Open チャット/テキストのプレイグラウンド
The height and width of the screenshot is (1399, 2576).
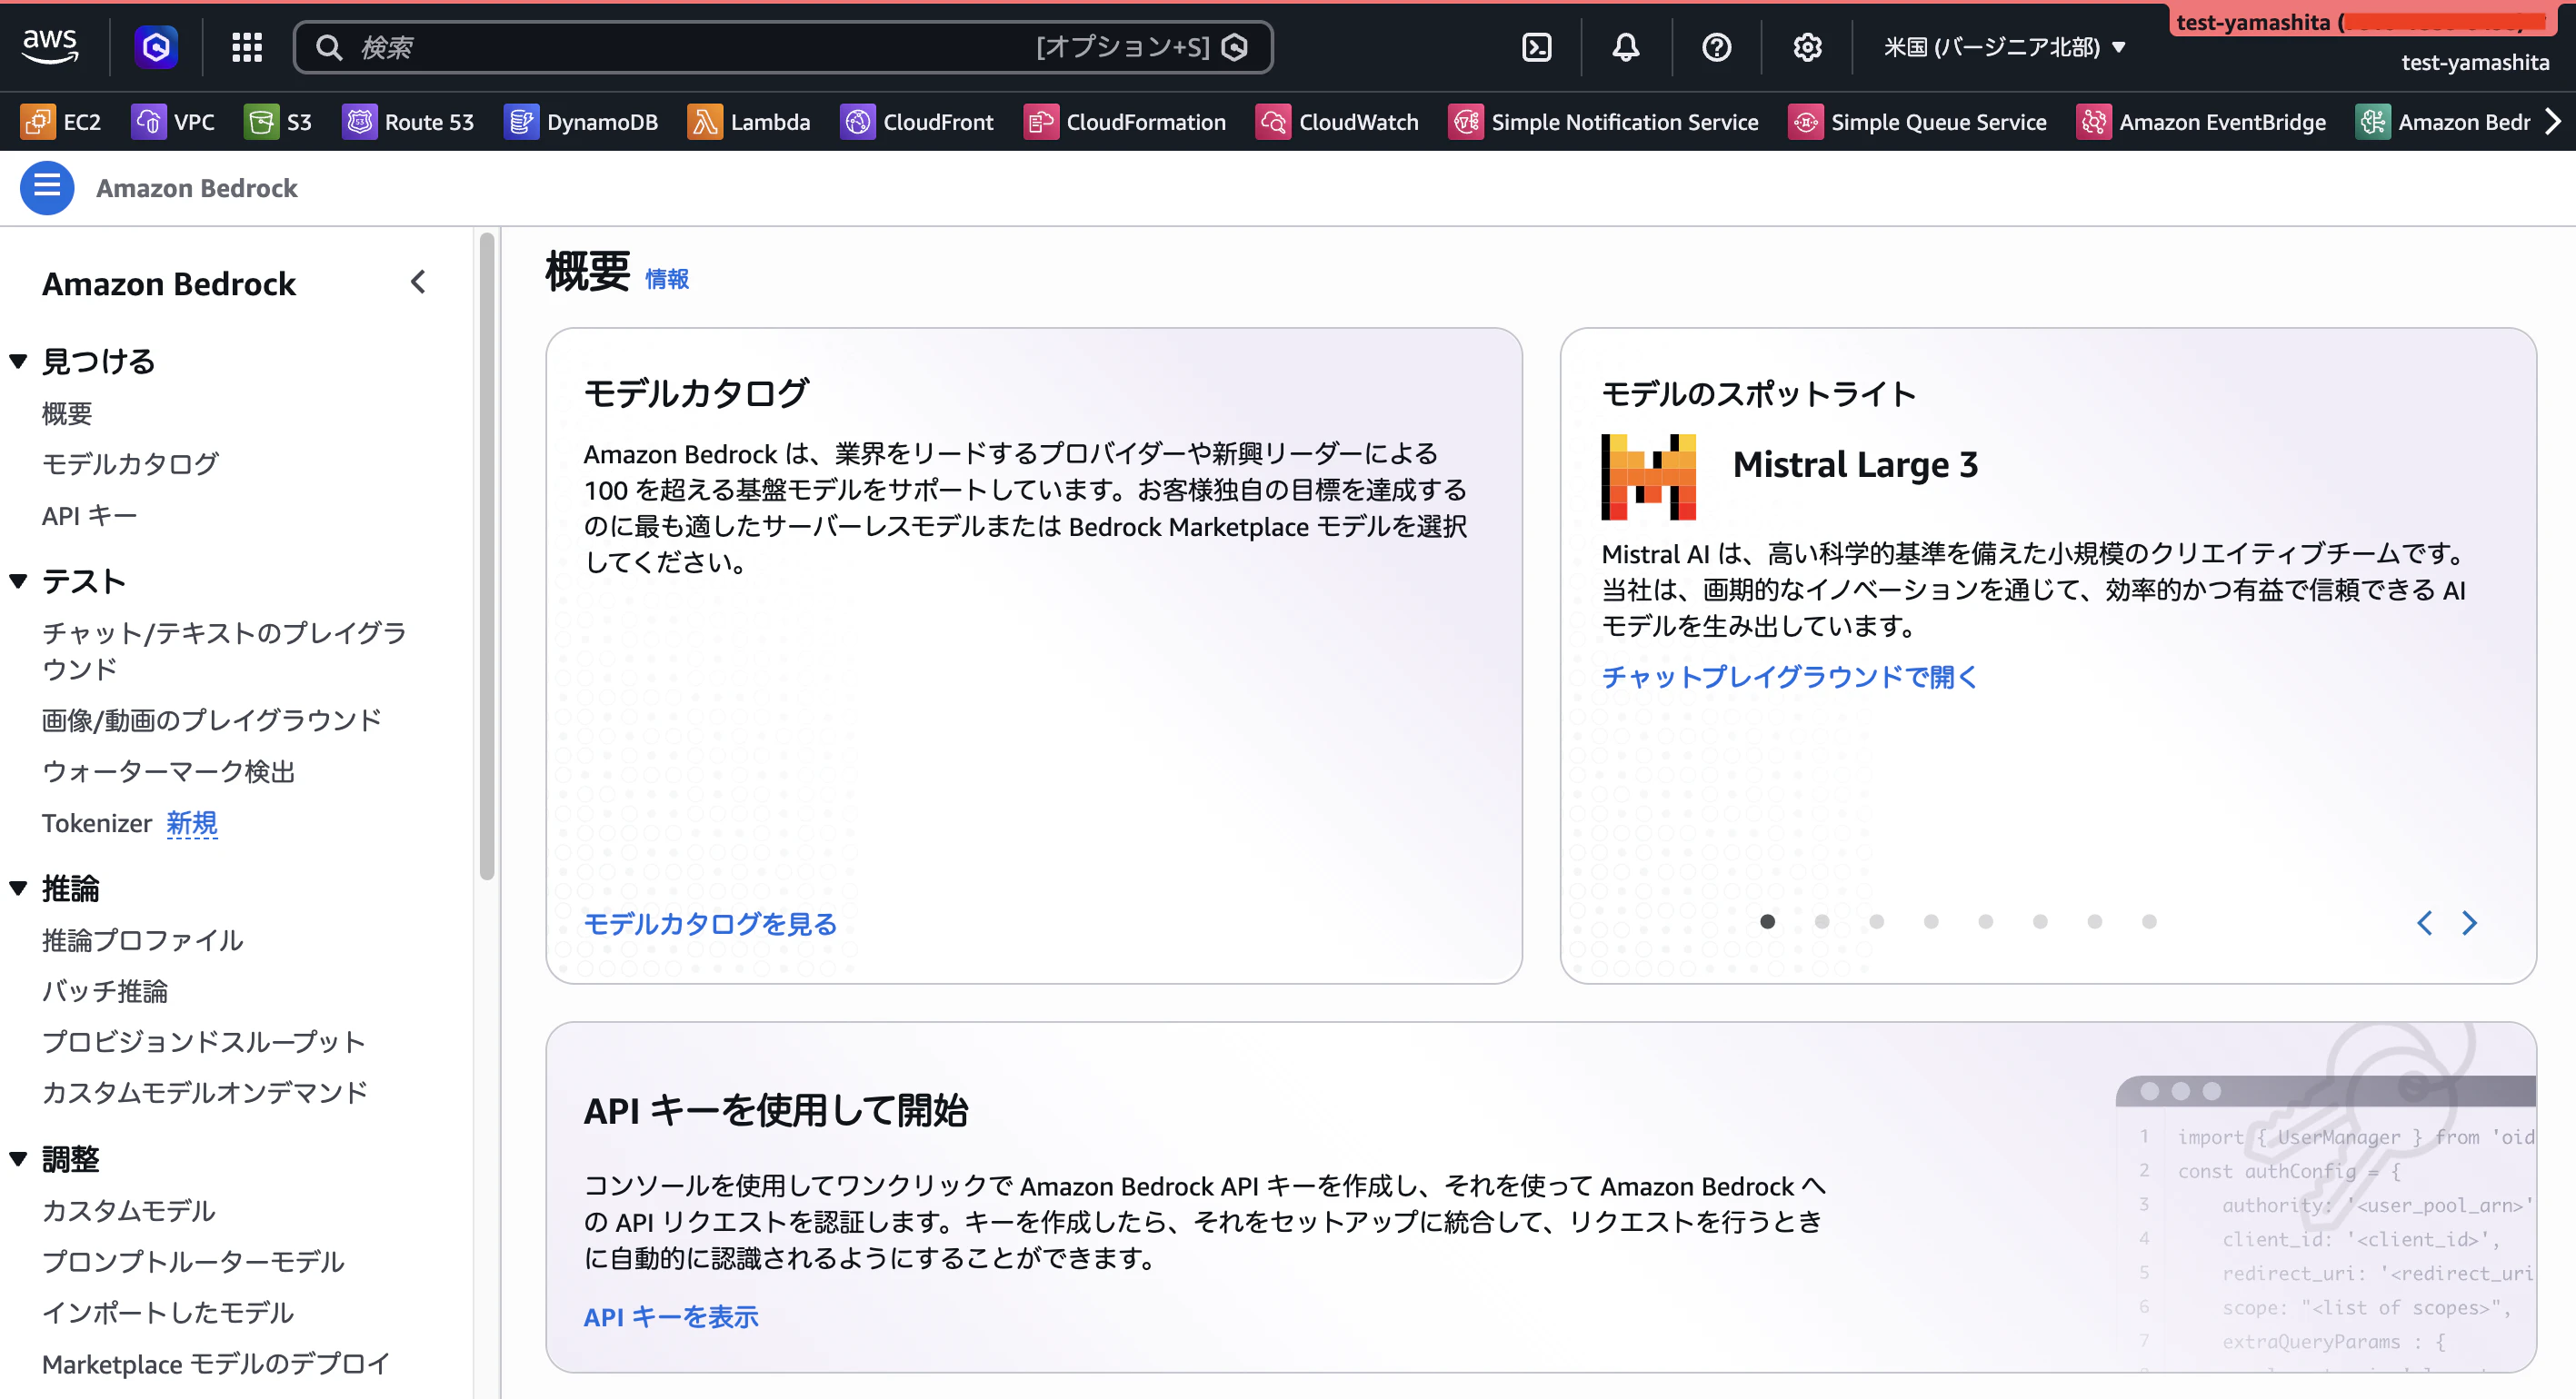tap(225, 650)
